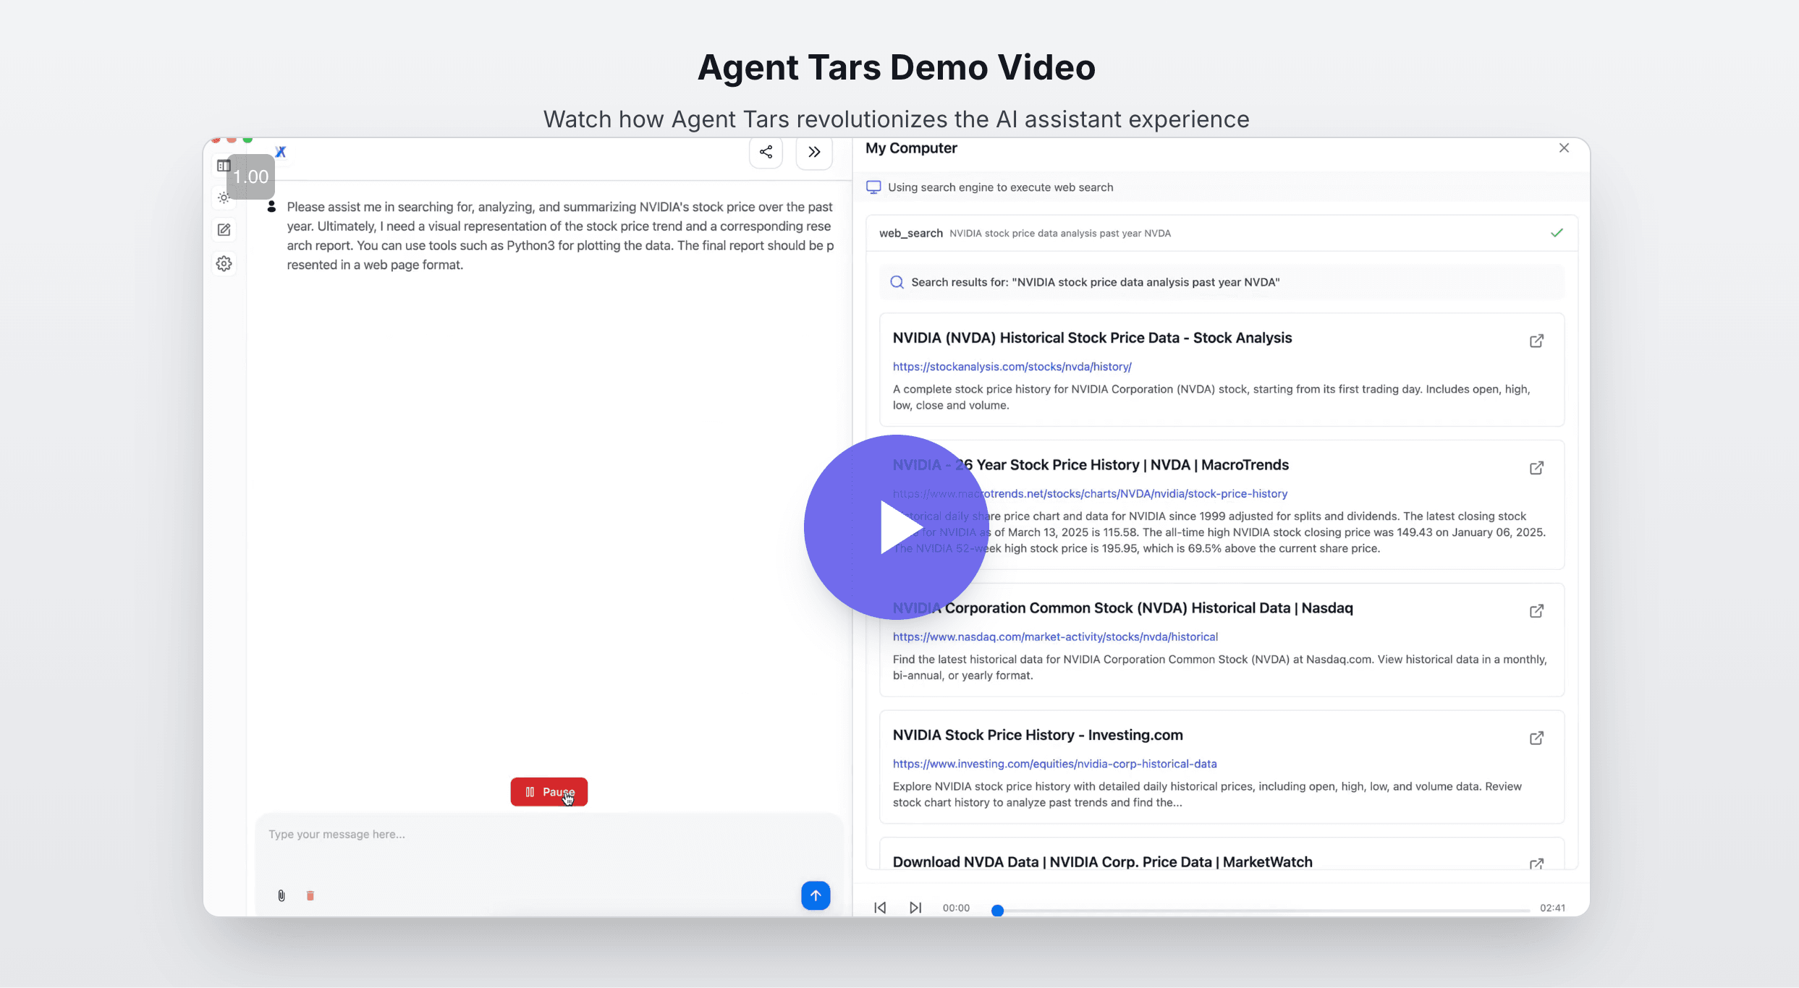
Task: Open the investing.com historical-data URL
Action: pos(1054,764)
